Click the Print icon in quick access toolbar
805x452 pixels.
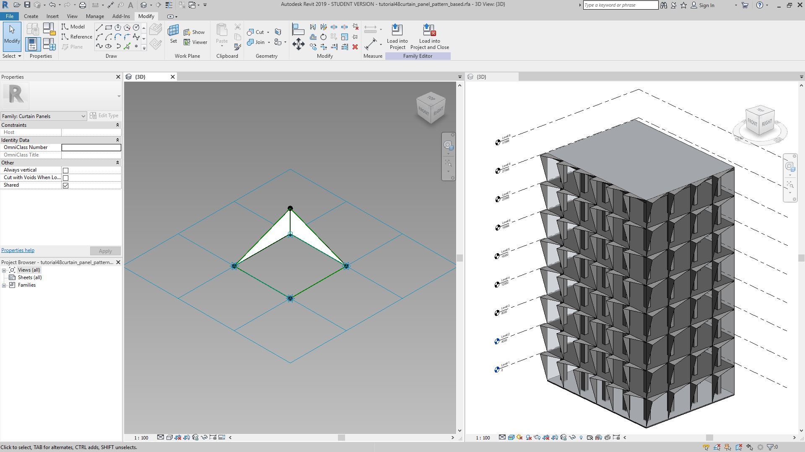[x=83, y=5]
